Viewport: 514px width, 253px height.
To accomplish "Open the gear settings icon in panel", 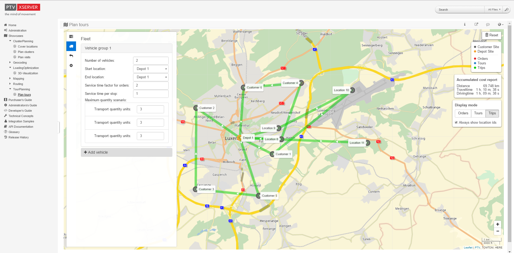I will (71, 65).
